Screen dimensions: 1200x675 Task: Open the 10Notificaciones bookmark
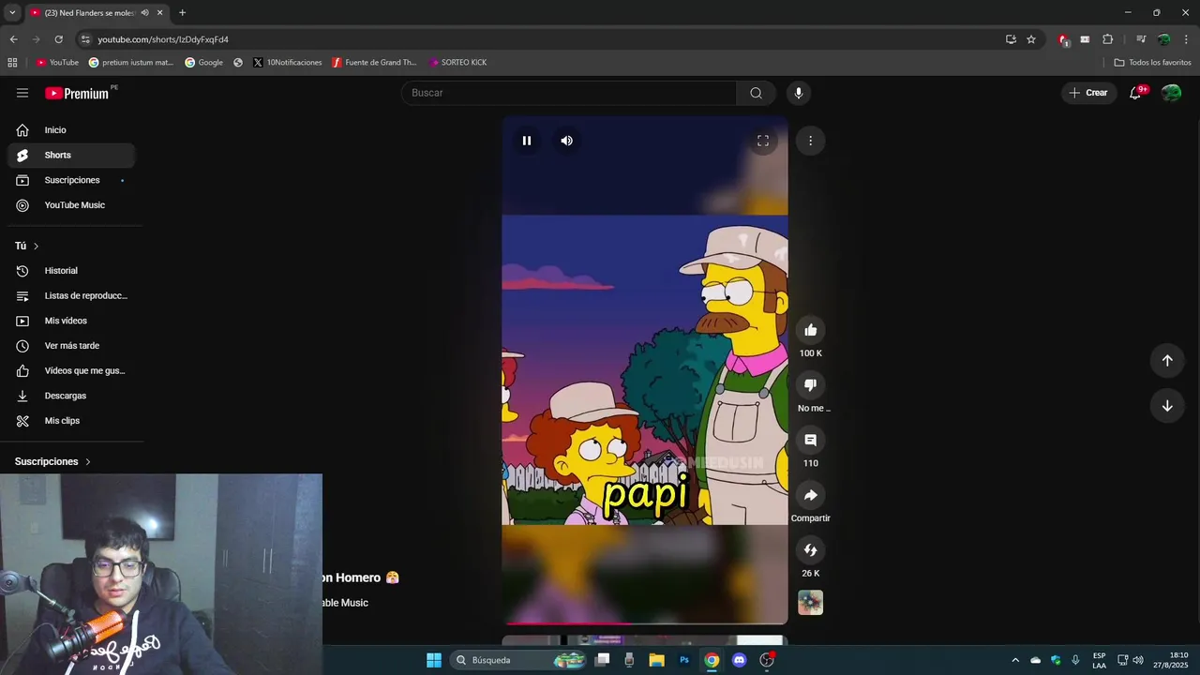pos(288,63)
